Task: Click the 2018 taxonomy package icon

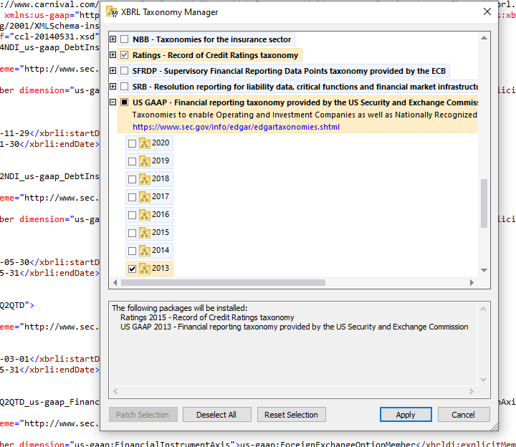Action: click(x=144, y=179)
